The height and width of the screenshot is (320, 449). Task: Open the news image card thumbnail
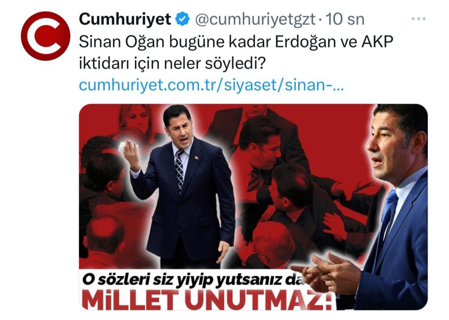coord(253,207)
